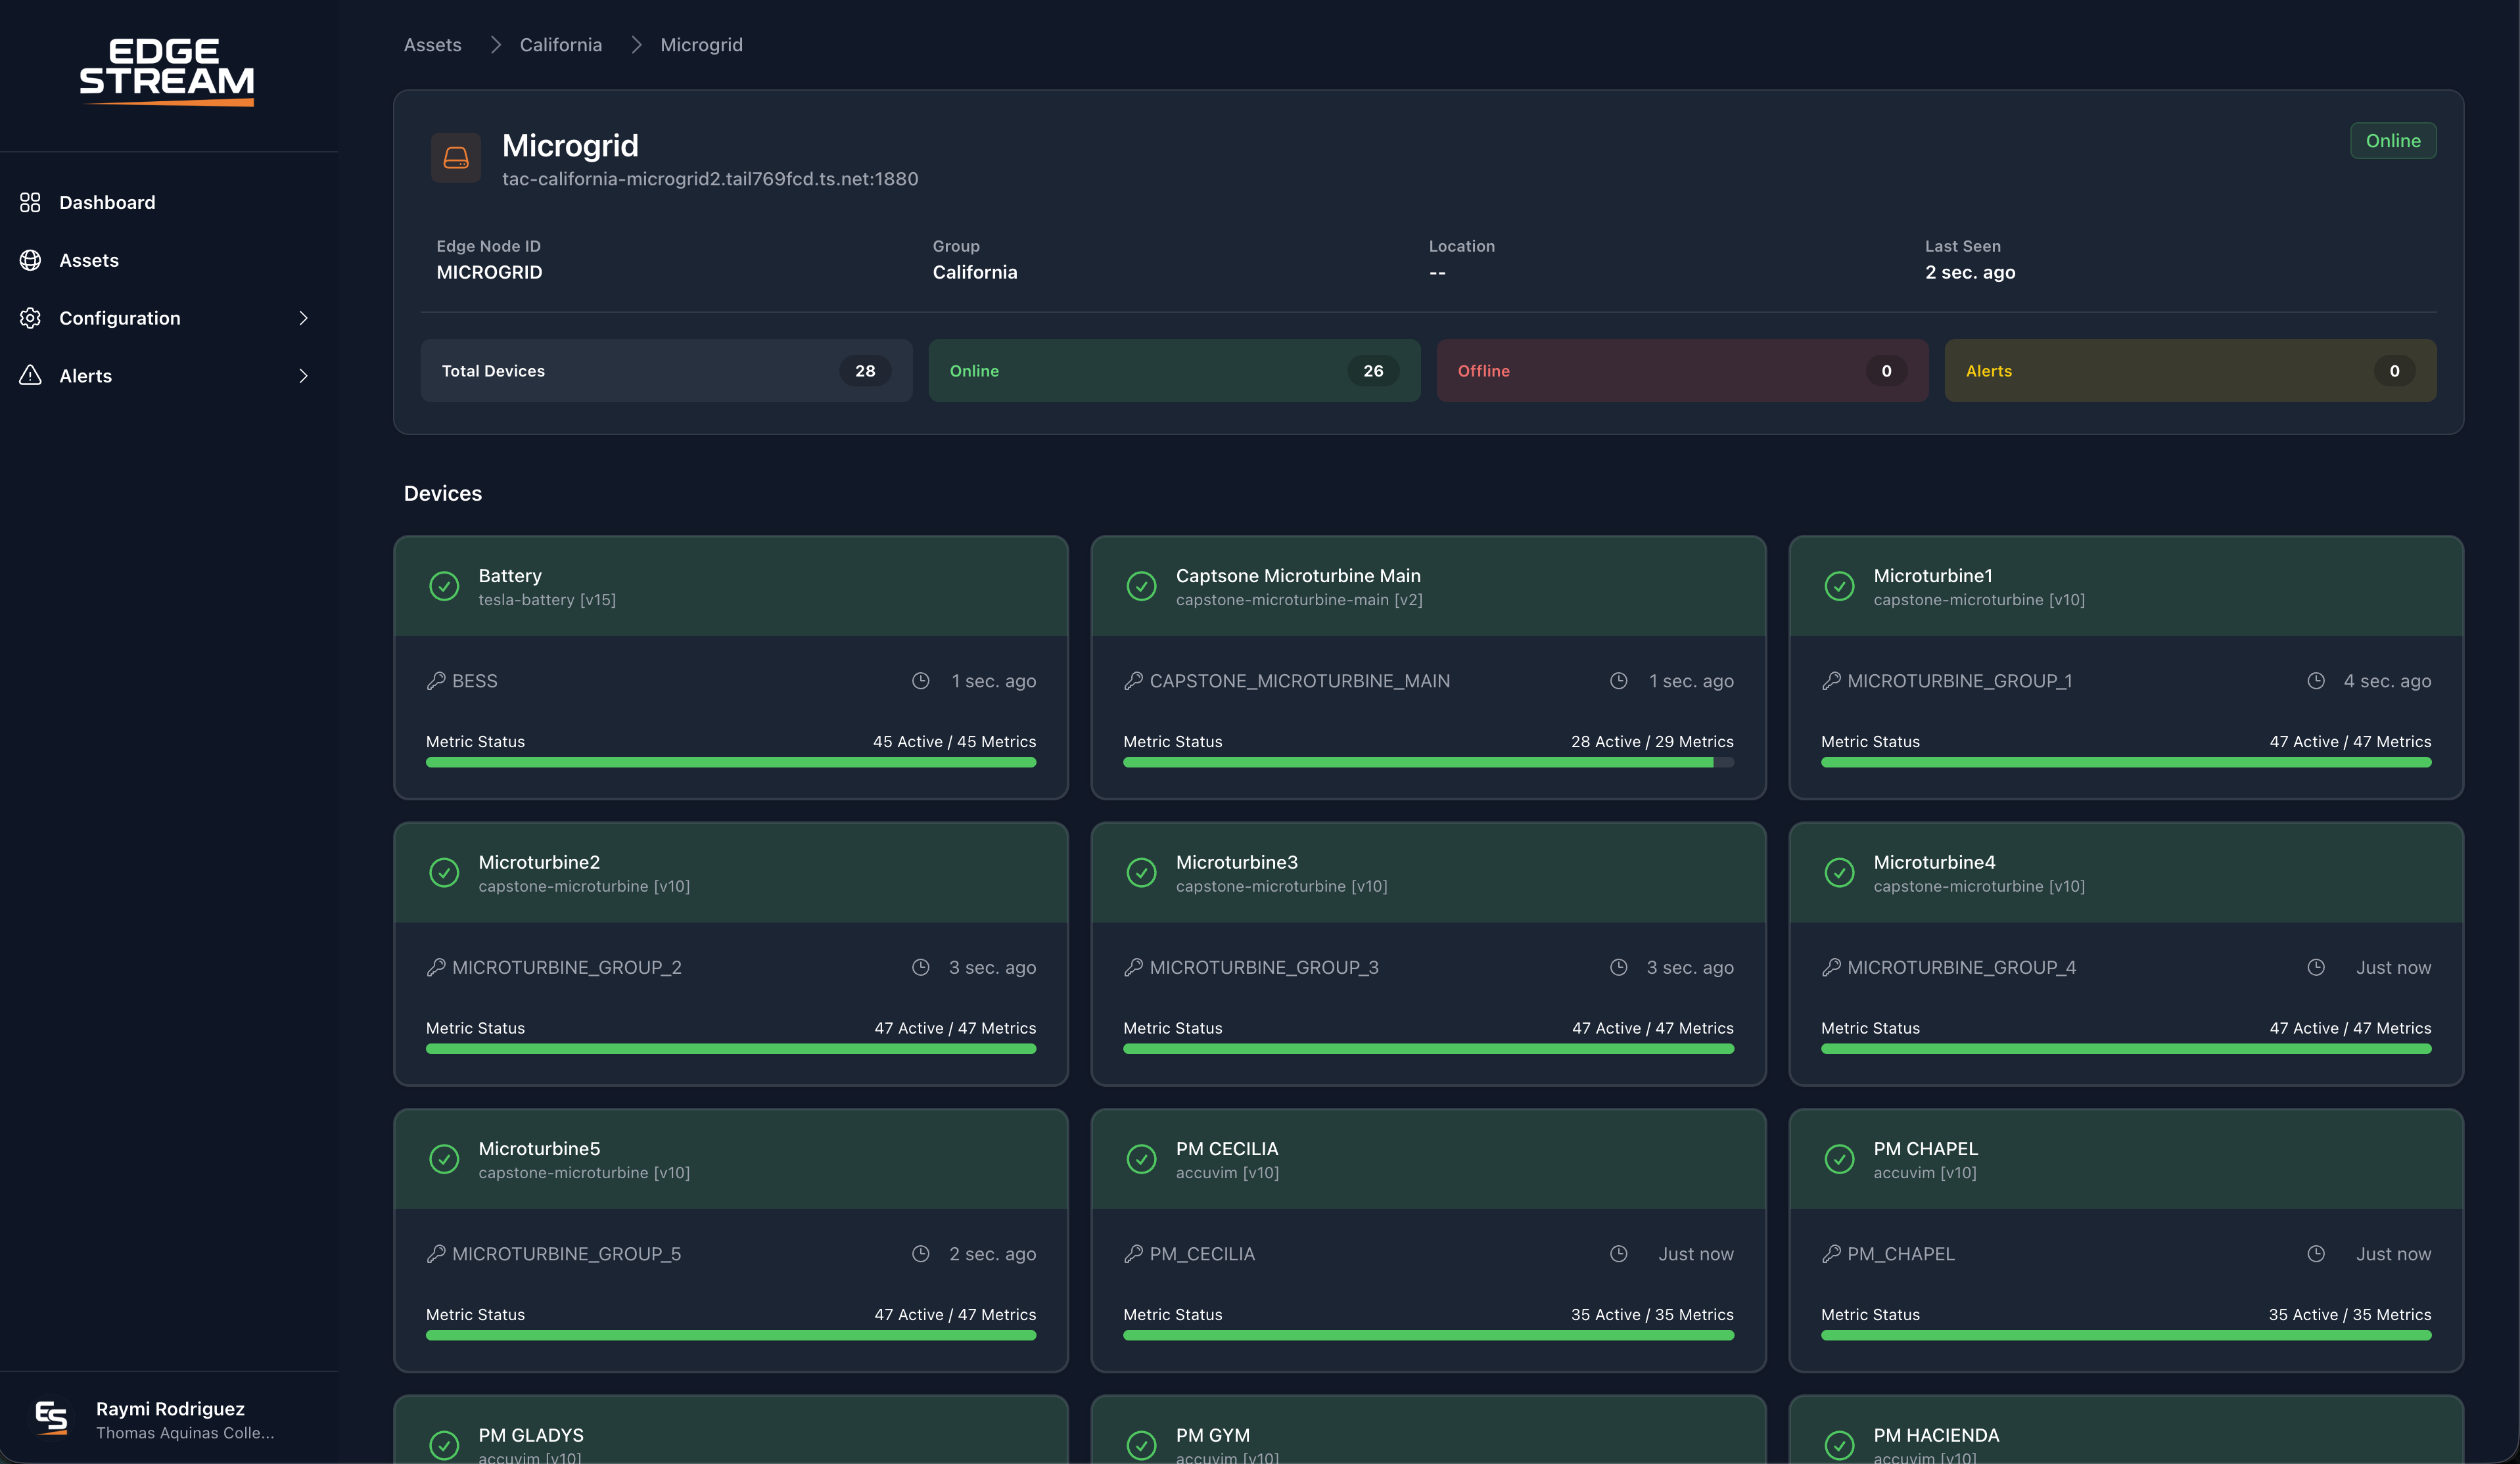The width and height of the screenshot is (2520, 1464).
Task: Click the Assets globe icon
Action: point(30,260)
